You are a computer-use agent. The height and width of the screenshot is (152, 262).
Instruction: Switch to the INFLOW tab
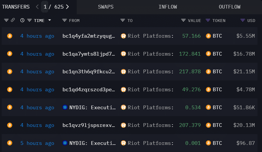click(168, 7)
